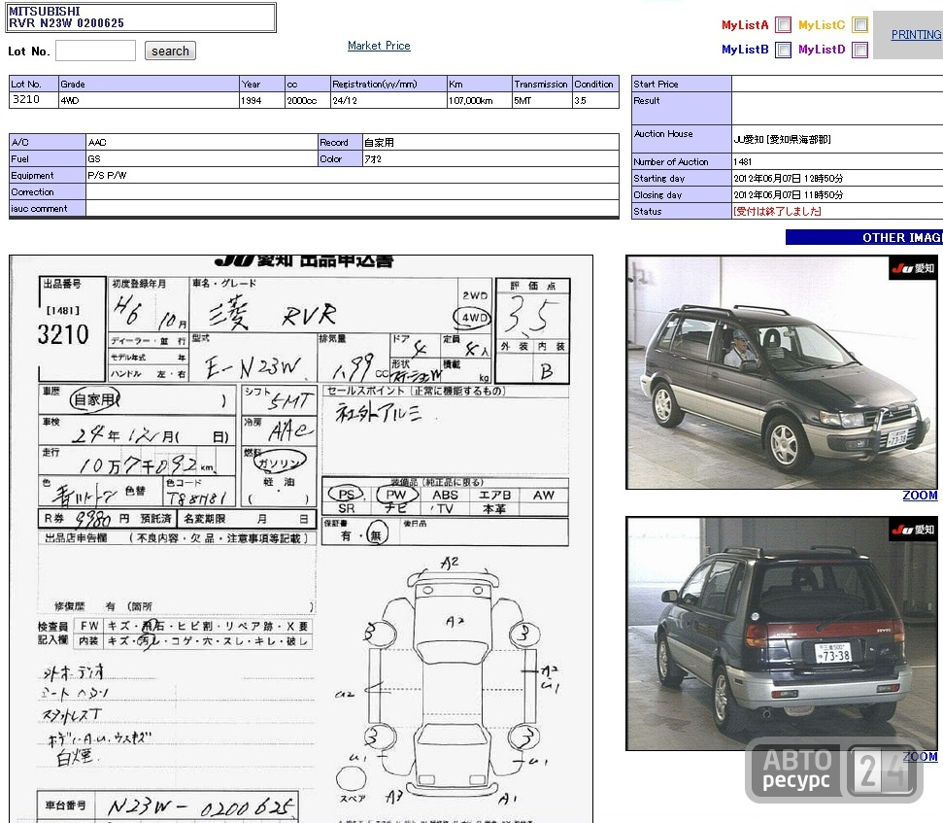Select the 24/12 registration cell
Viewport: 943px width, 823px height.
point(388,100)
